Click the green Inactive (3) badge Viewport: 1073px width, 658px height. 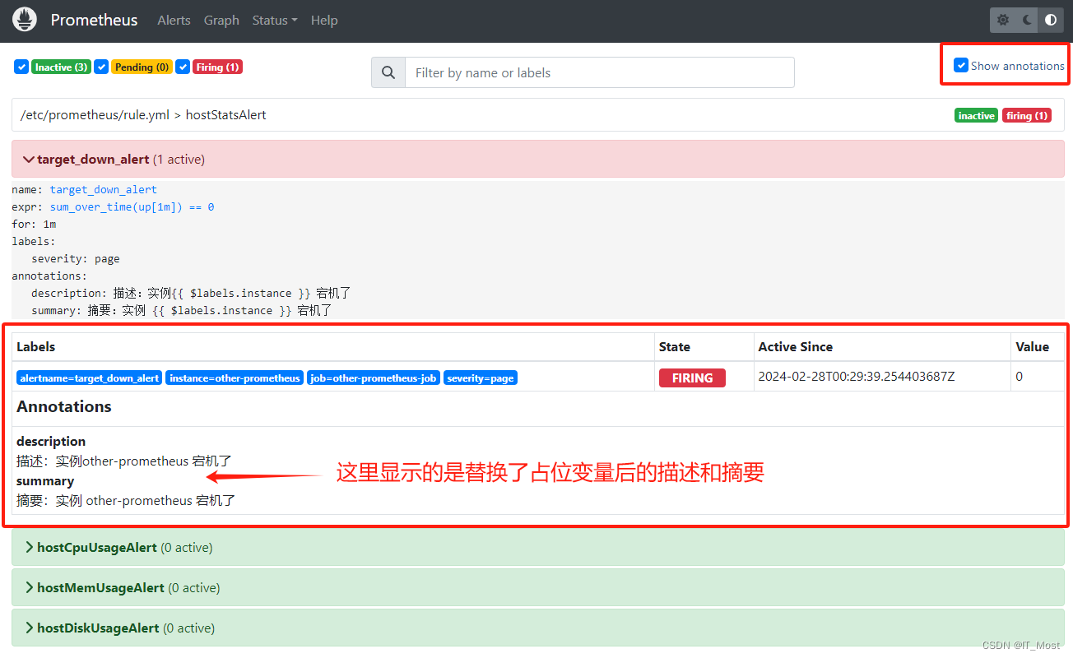61,67
